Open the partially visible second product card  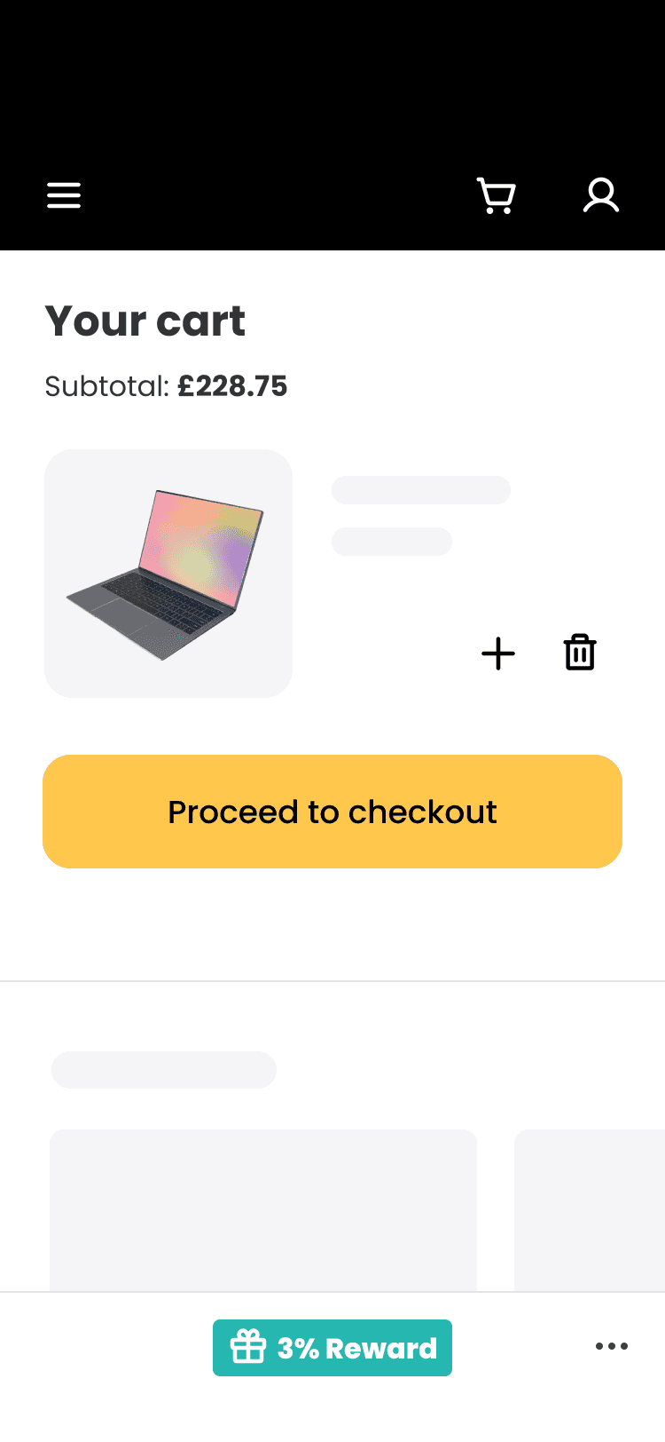coord(590,1210)
